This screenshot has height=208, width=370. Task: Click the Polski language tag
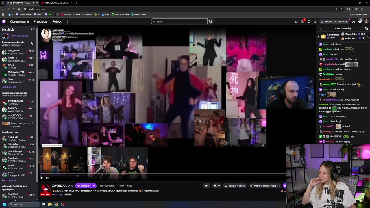(68, 194)
